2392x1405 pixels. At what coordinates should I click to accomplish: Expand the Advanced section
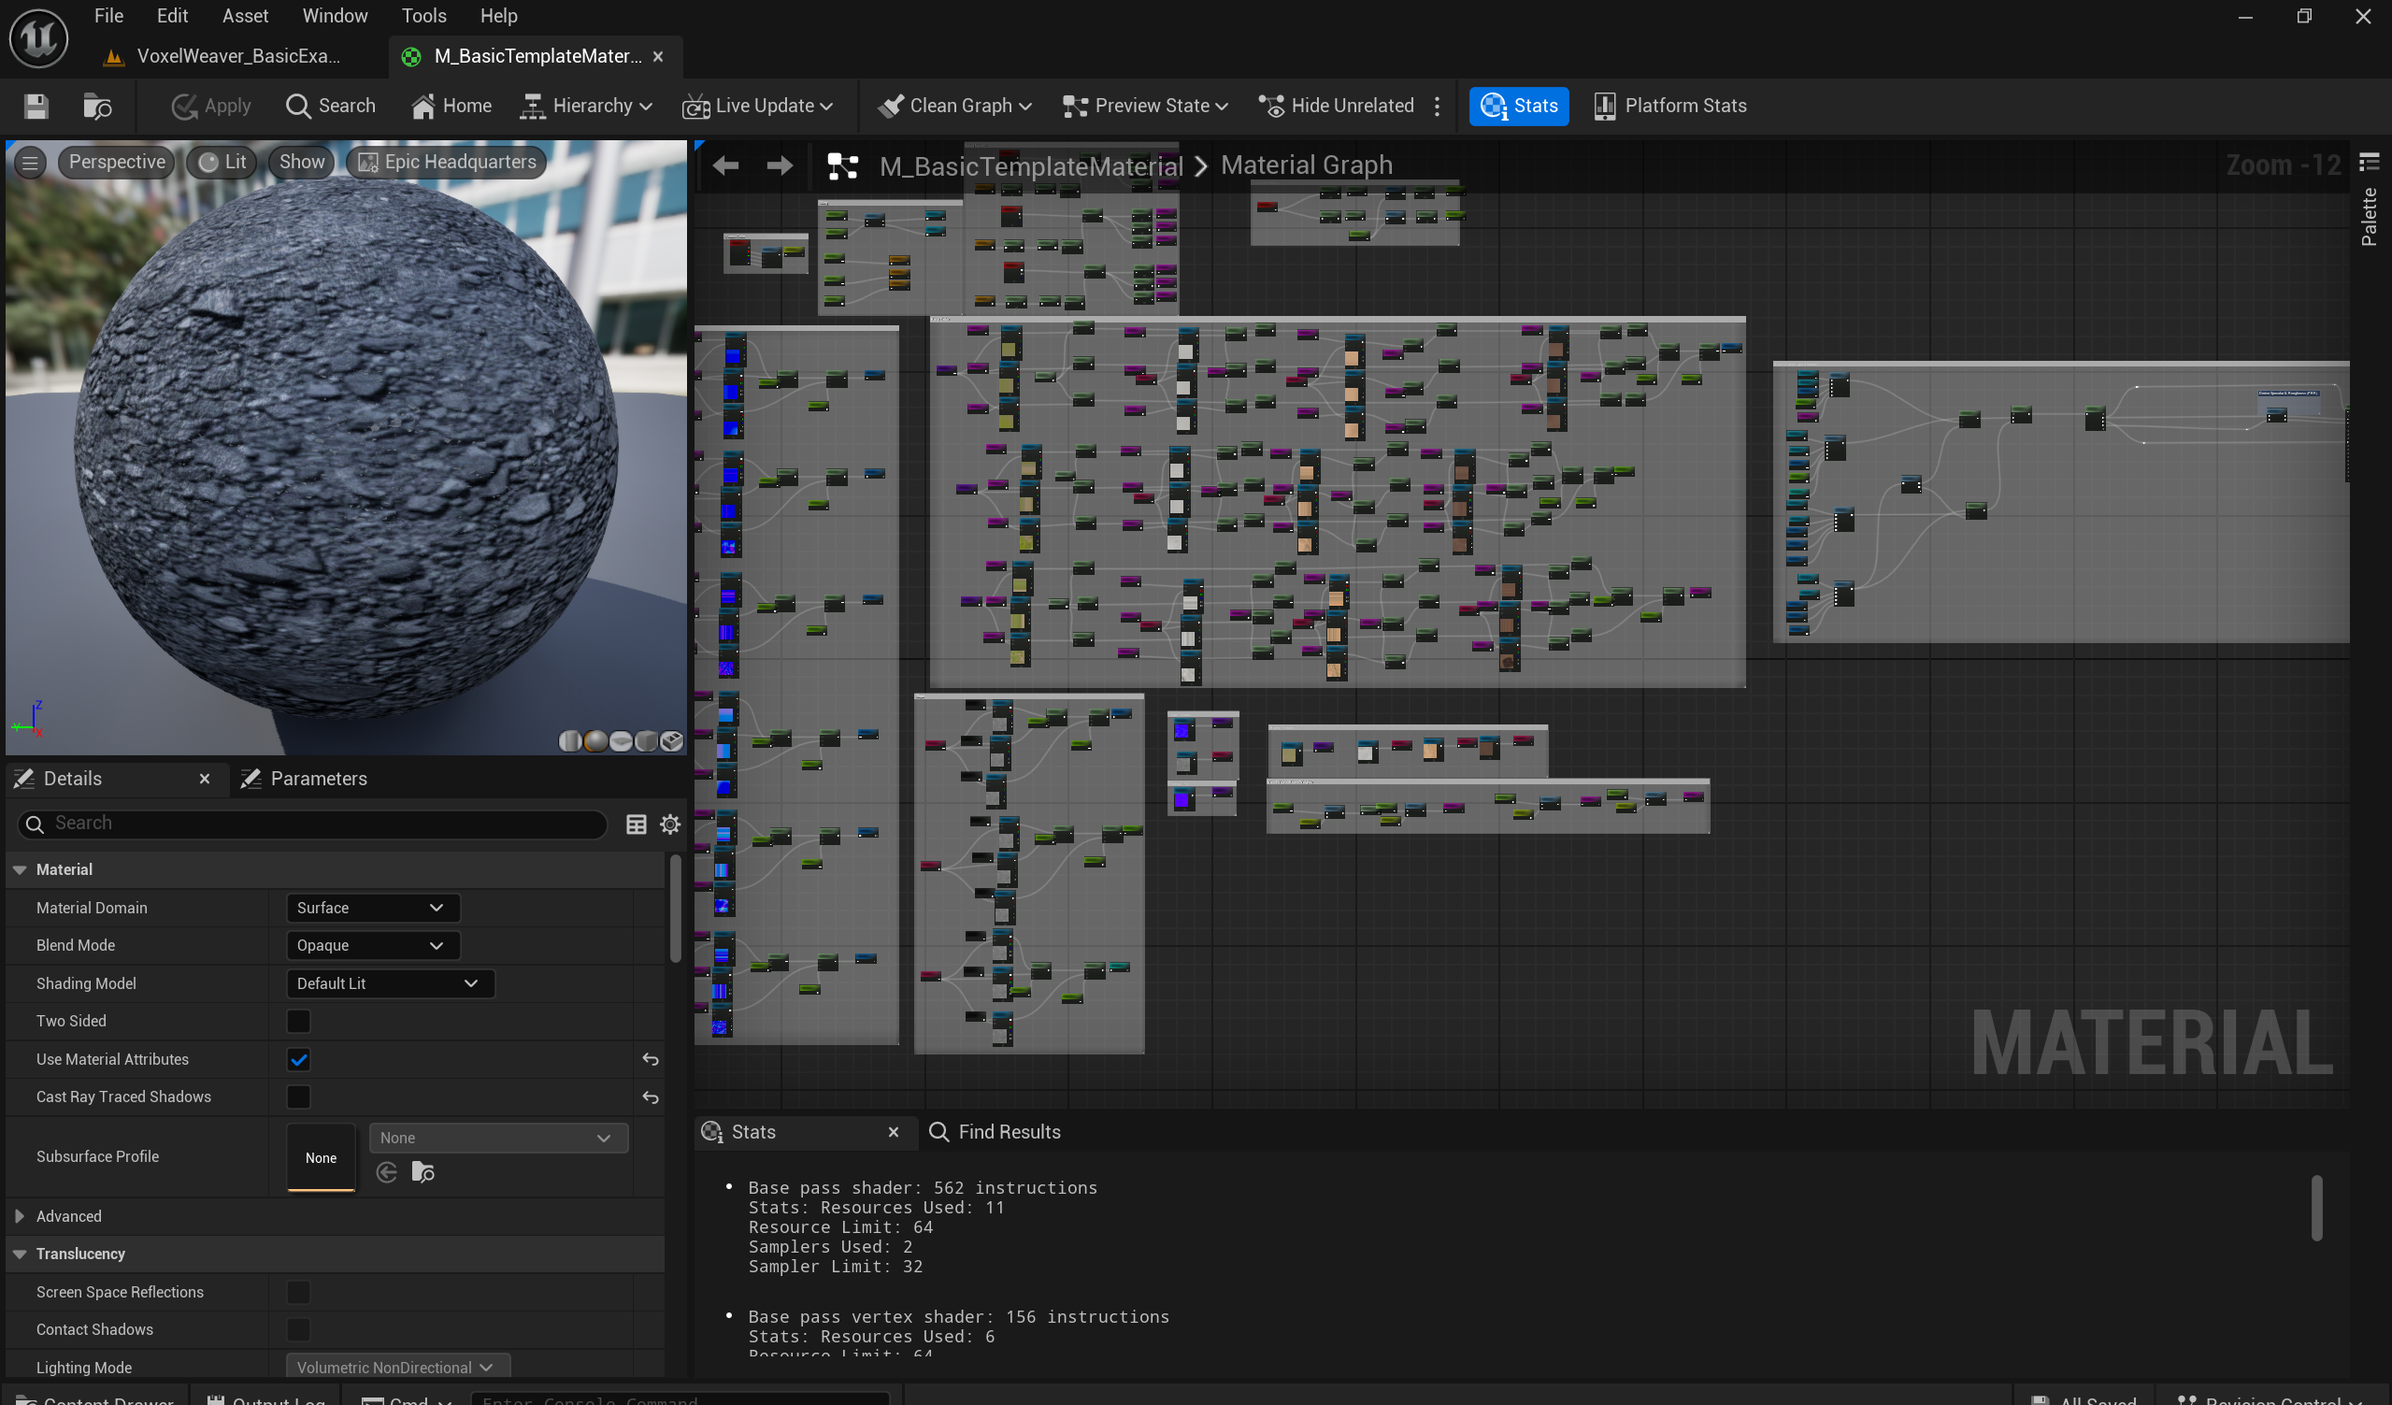[x=19, y=1216]
